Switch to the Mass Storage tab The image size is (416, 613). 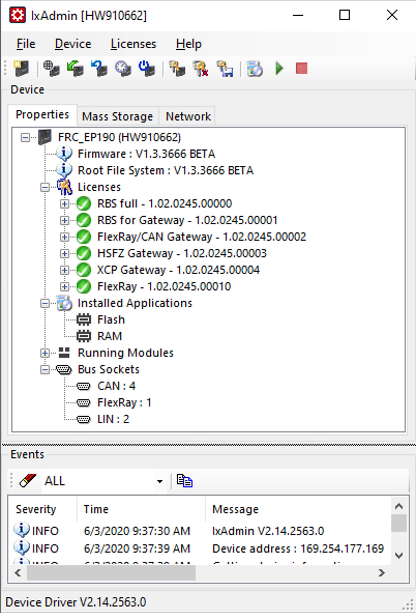pos(117,116)
